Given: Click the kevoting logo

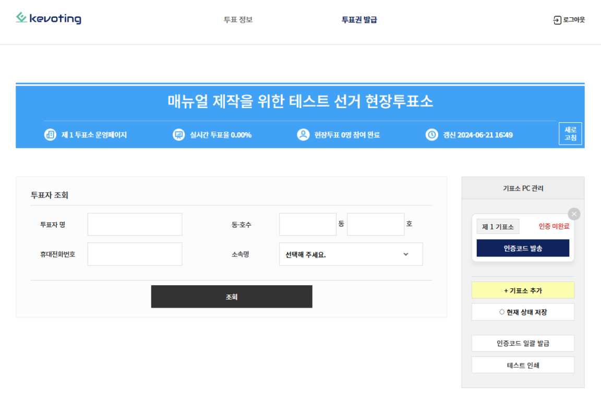Looking at the screenshot, I should pyautogui.click(x=49, y=19).
